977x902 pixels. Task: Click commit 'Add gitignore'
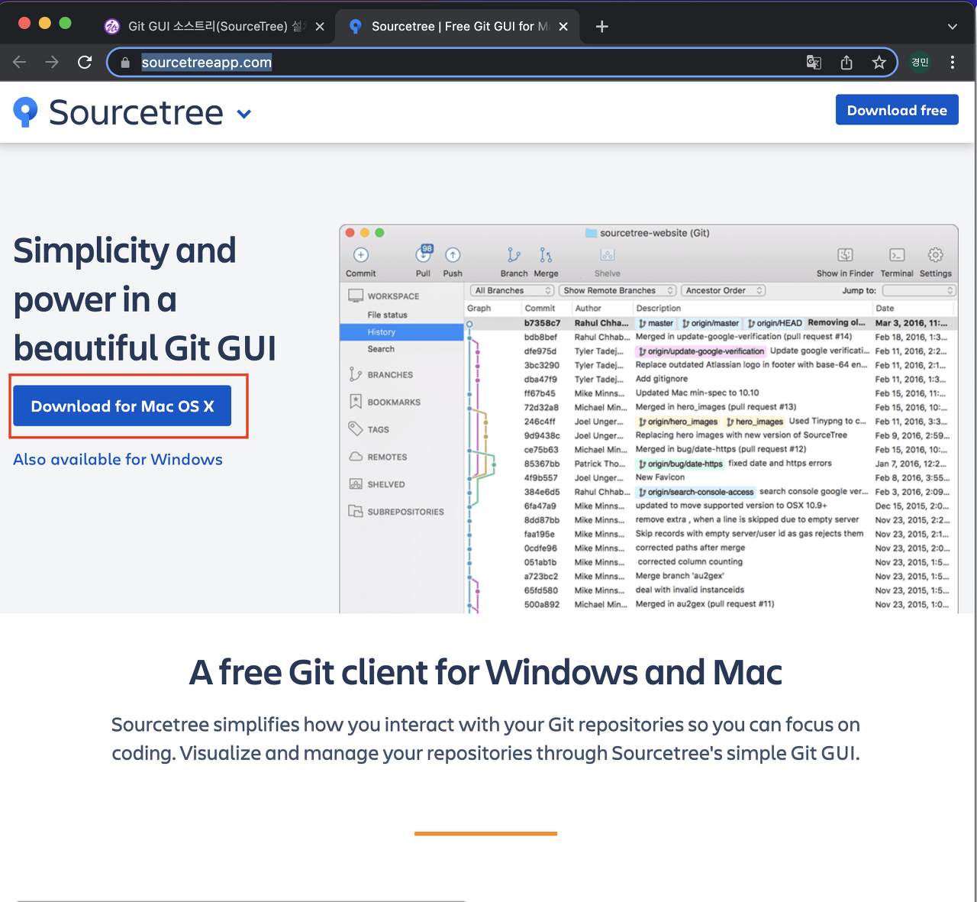click(x=662, y=379)
